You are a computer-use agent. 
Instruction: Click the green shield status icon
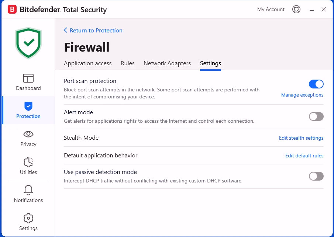(x=28, y=43)
